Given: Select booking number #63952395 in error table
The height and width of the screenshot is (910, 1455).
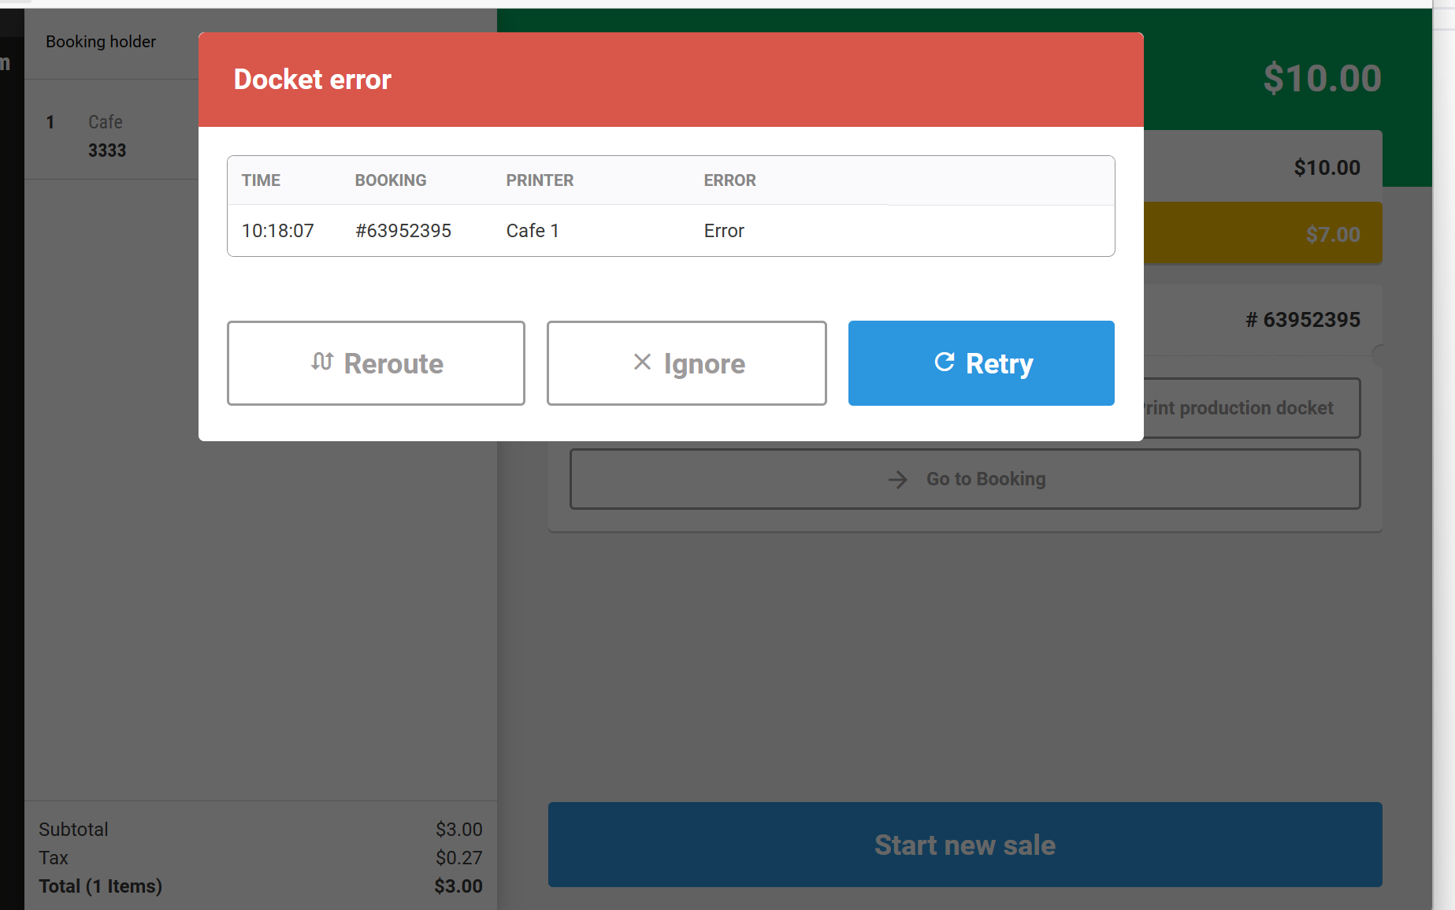Looking at the screenshot, I should tap(403, 231).
